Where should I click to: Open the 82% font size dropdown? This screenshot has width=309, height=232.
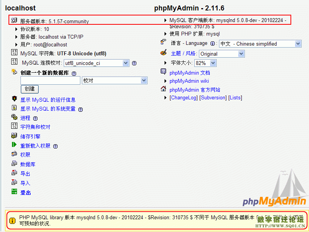[x=205, y=63]
